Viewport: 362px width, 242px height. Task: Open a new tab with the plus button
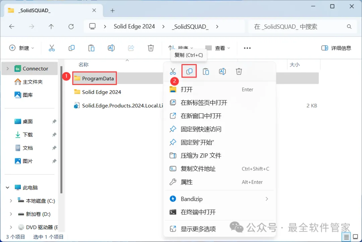pos(112,11)
